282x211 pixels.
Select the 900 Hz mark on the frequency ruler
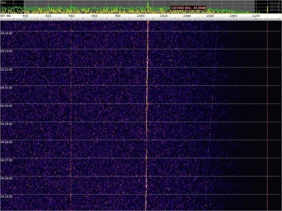tap(25, 16)
